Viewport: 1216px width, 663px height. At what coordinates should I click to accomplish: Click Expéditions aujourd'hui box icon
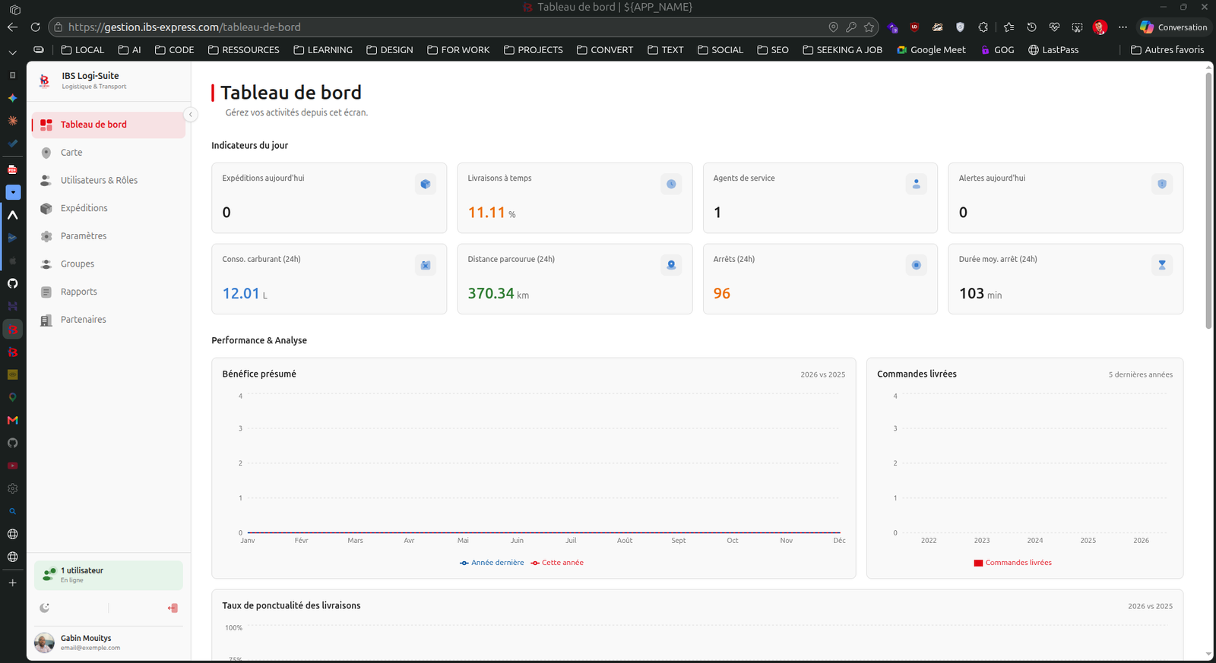click(x=426, y=184)
